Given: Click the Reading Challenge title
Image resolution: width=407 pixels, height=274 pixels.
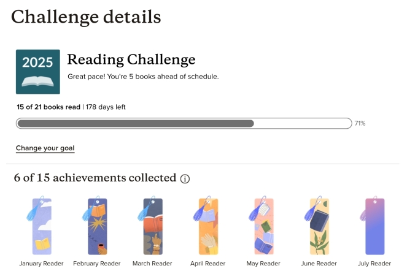Looking at the screenshot, I should 131,59.
